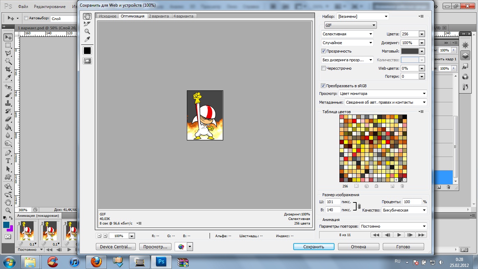Select the Move tool in Photoshop toolbar

coord(8,37)
